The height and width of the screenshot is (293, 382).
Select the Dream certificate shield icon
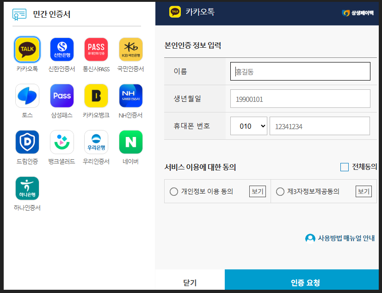(x=27, y=142)
